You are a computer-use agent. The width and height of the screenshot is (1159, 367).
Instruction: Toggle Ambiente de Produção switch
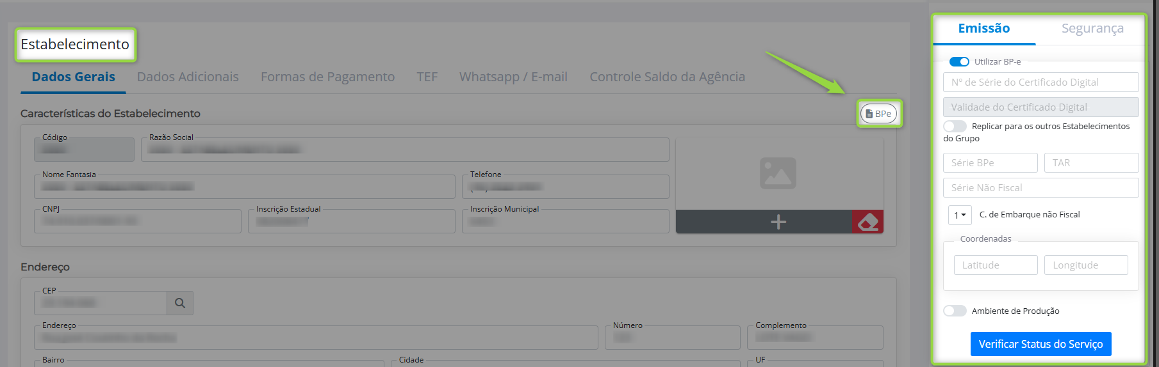955,311
